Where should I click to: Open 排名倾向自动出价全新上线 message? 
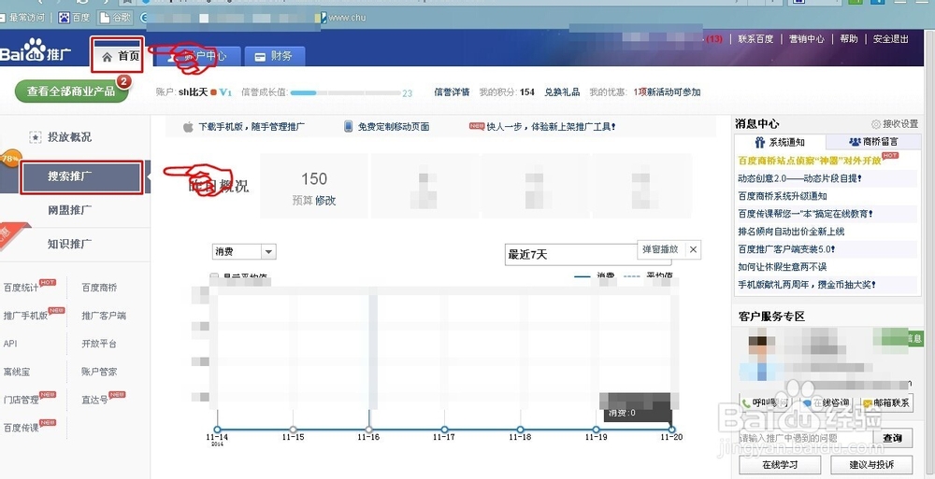click(791, 232)
